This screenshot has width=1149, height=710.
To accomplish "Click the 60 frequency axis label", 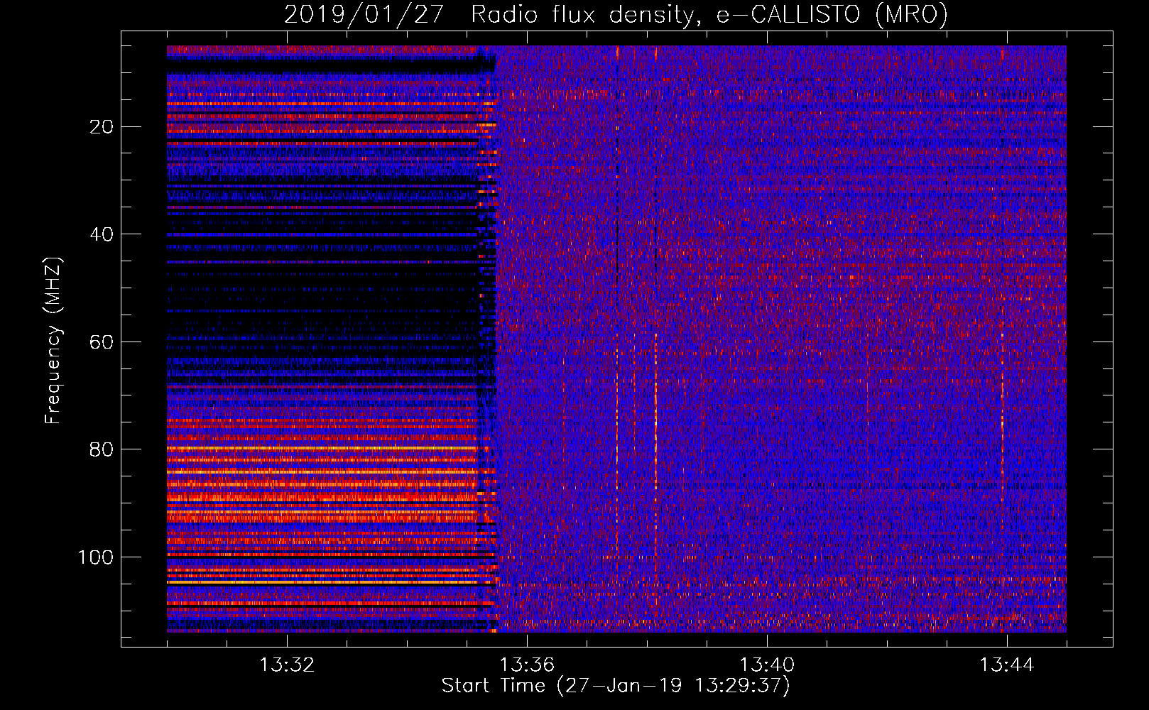I will pos(102,342).
